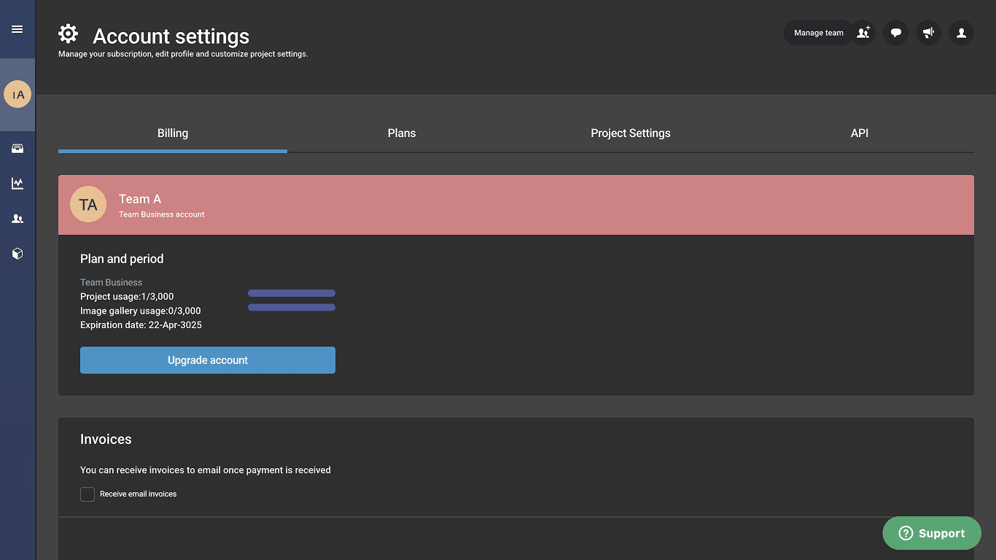Click the Image gallery usage:0/3,000 text
Image resolution: width=996 pixels, height=560 pixels.
141,311
